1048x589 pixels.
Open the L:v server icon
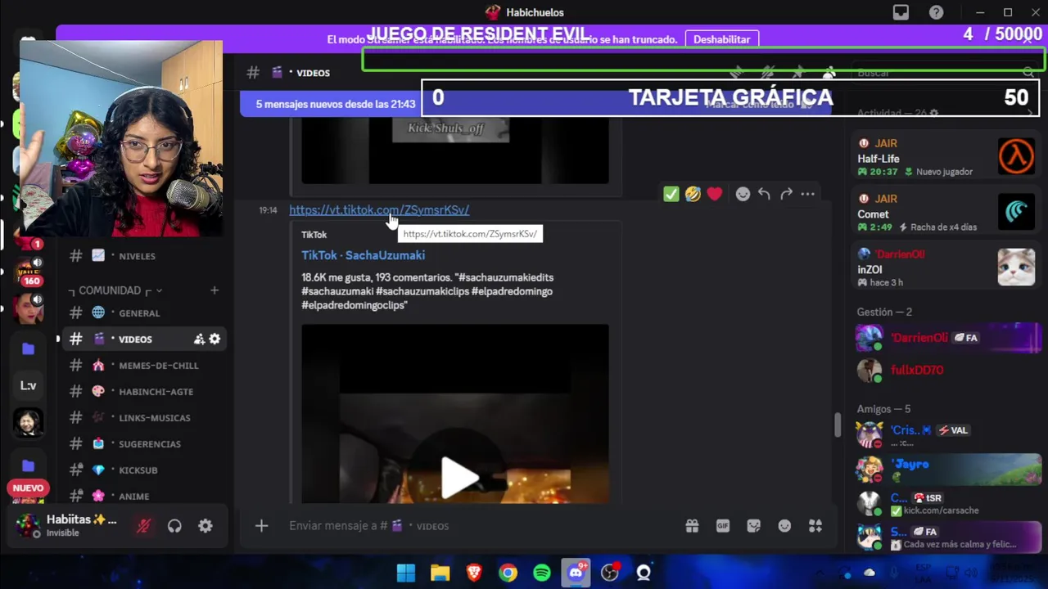[x=28, y=385]
